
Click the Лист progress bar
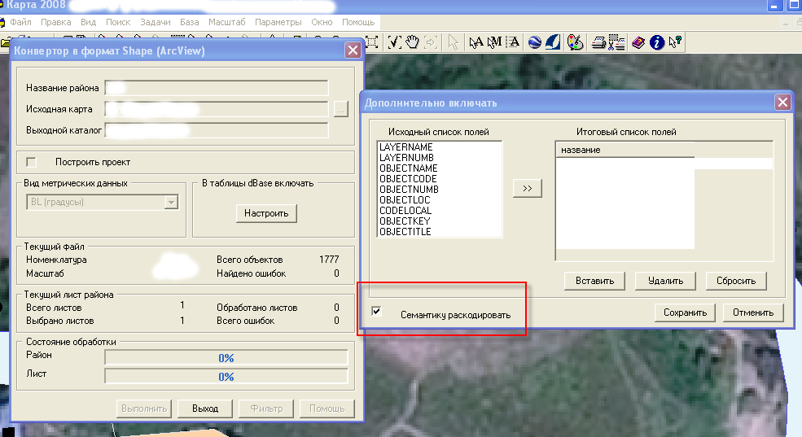click(x=226, y=377)
